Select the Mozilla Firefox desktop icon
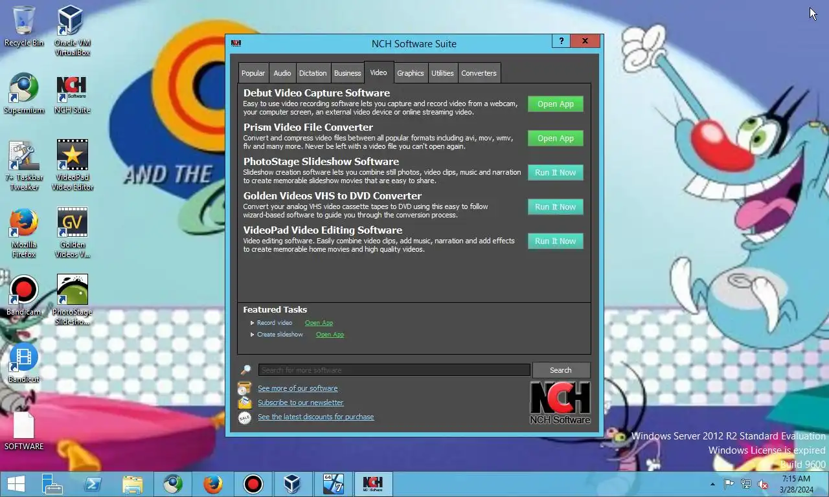The image size is (829, 497). [24, 233]
